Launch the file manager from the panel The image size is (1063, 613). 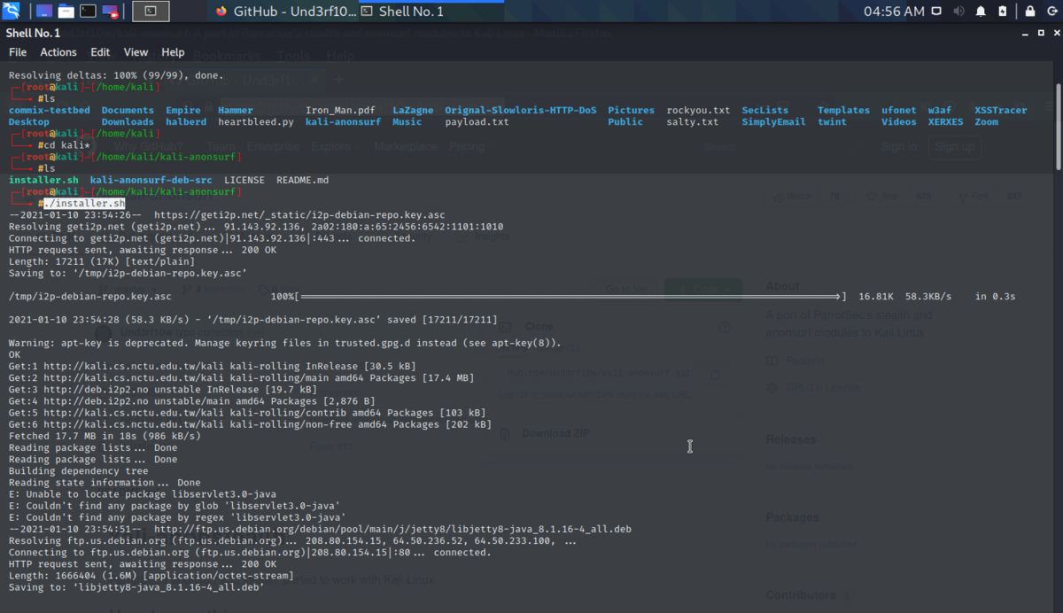(x=66, y=12)
